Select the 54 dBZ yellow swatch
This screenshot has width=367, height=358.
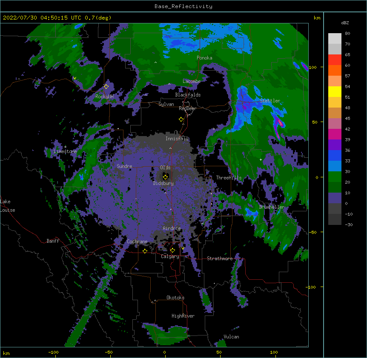tap(335, 91)
